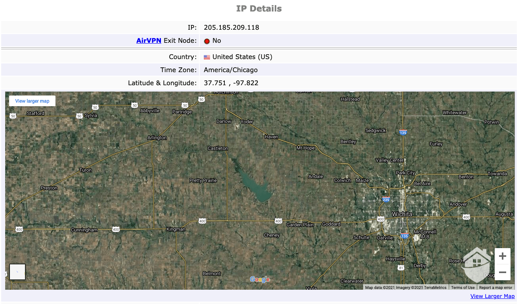Click the United States flag icon

tap(207, 57)
